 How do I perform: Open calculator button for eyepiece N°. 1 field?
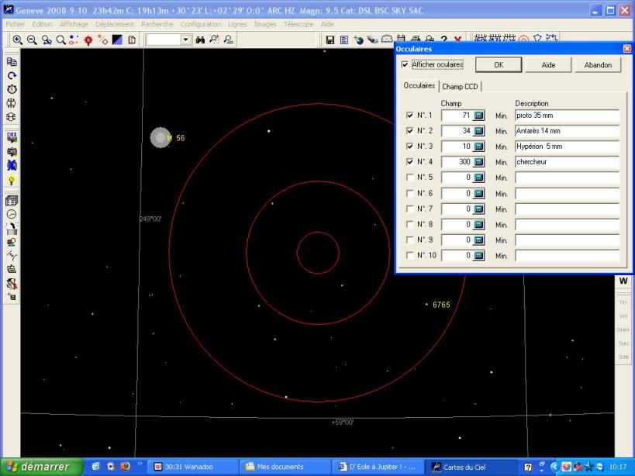(x=478, y=116)
